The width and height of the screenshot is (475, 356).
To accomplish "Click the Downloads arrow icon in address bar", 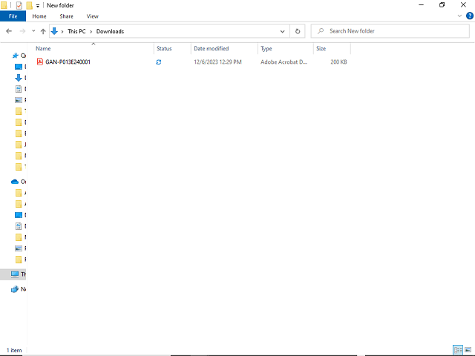I will click(54, 31).
